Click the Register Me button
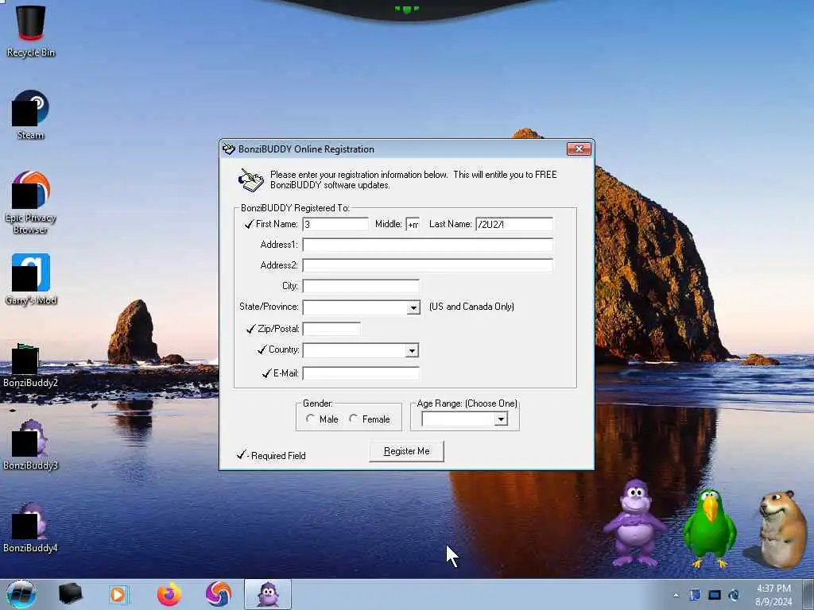Viewport: 814px width, 610px height. [406, 451]
